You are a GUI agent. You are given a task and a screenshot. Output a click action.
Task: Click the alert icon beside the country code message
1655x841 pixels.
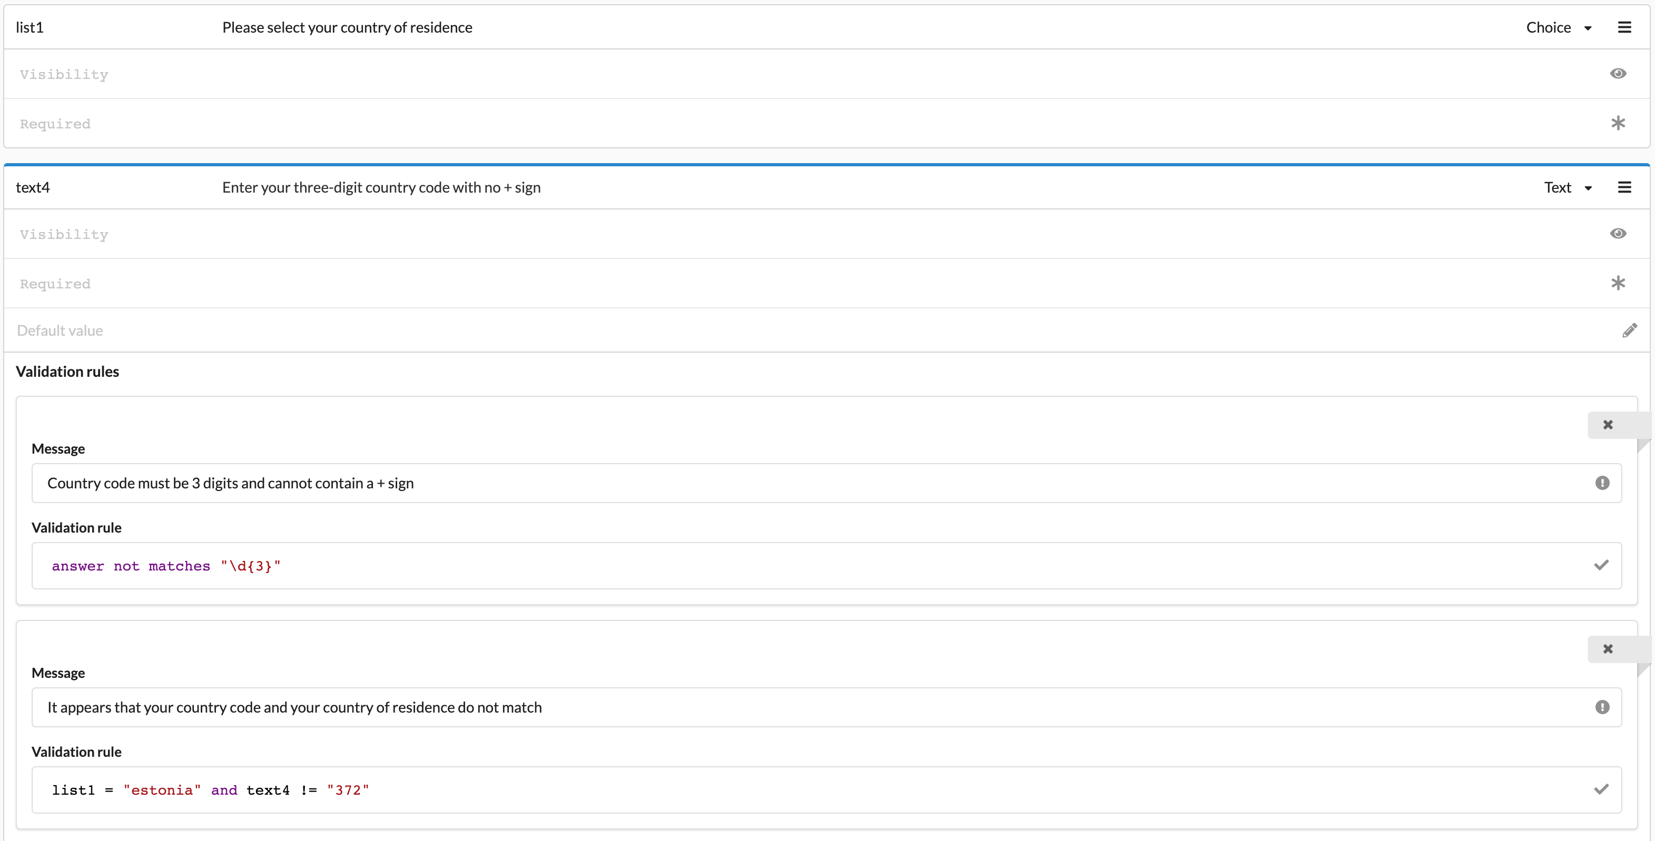pyautogui.click(x=1602, y=483)
